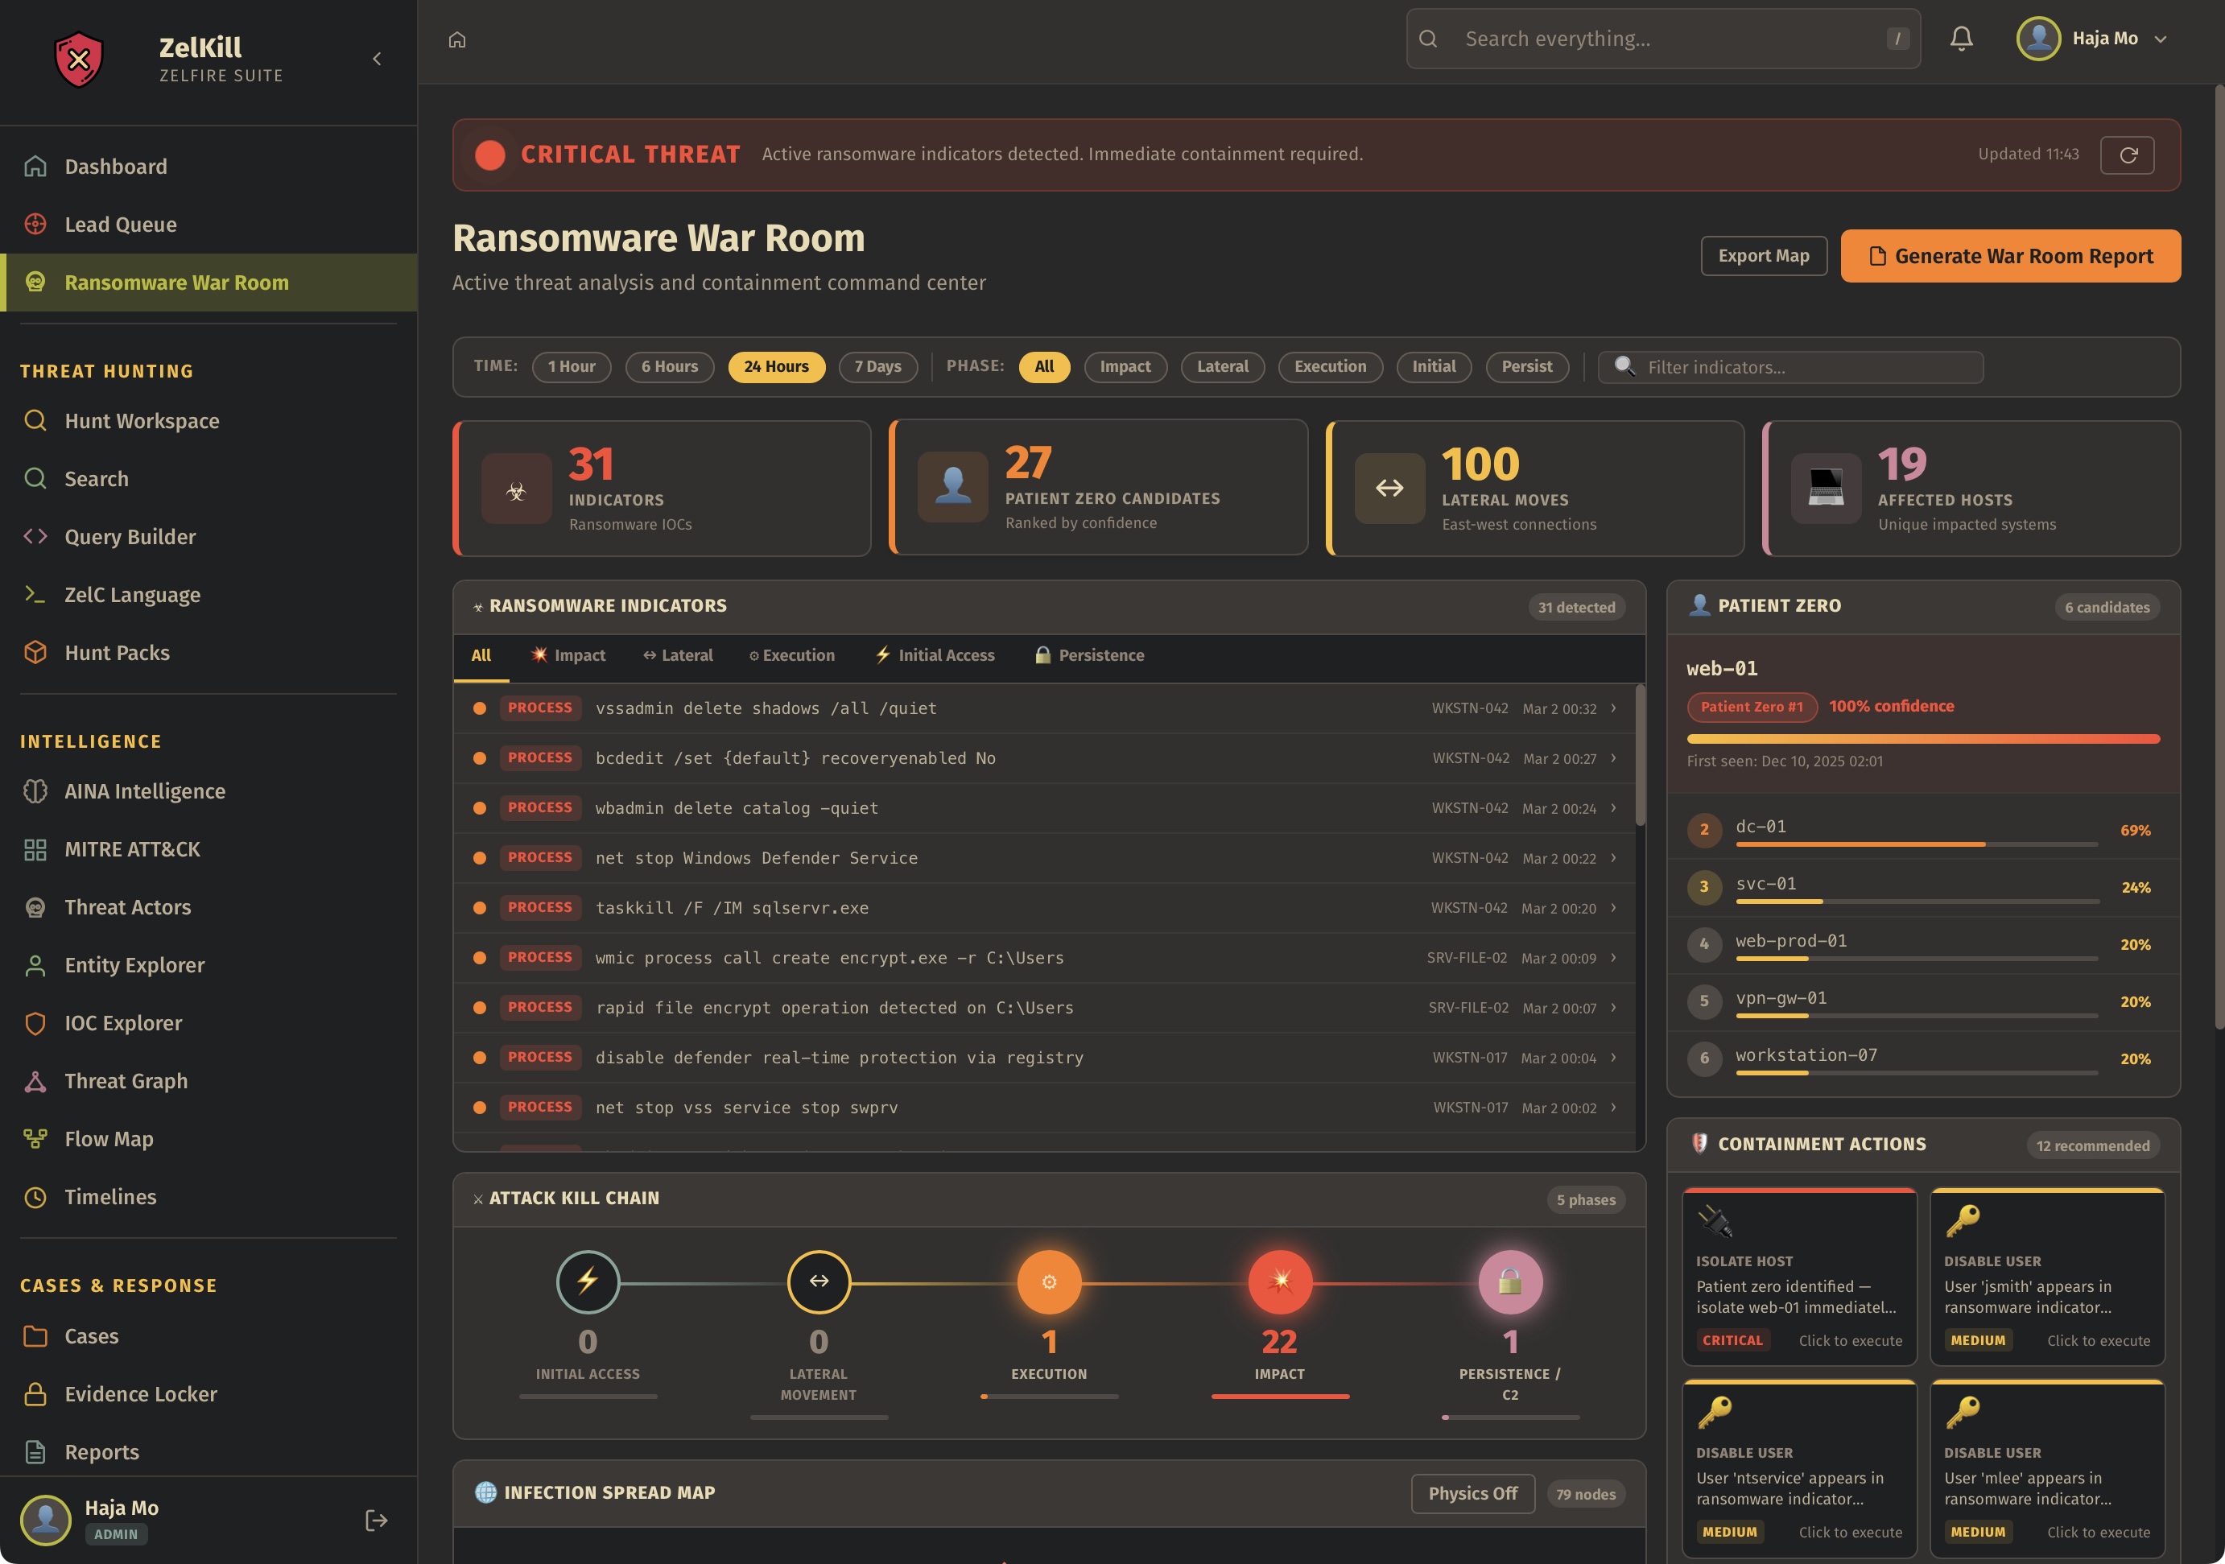
Task: Open Evidence Locker in sidebar
Action: (141, 1393)
